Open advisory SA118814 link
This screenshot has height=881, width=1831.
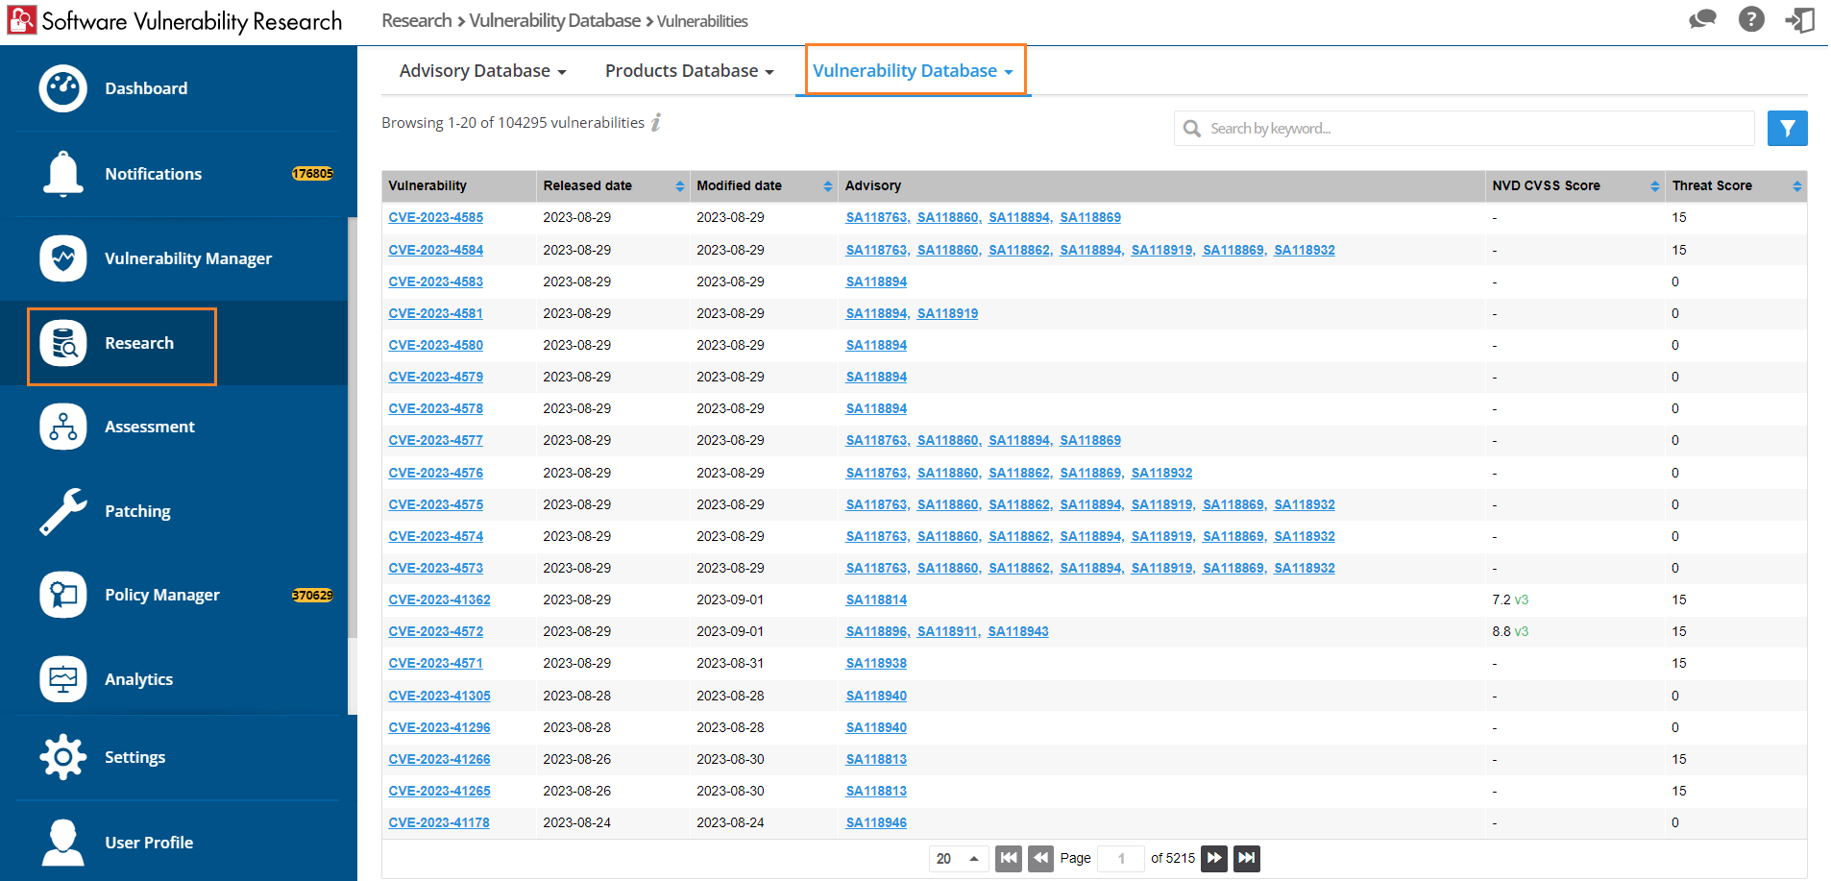tap(876, 600)
